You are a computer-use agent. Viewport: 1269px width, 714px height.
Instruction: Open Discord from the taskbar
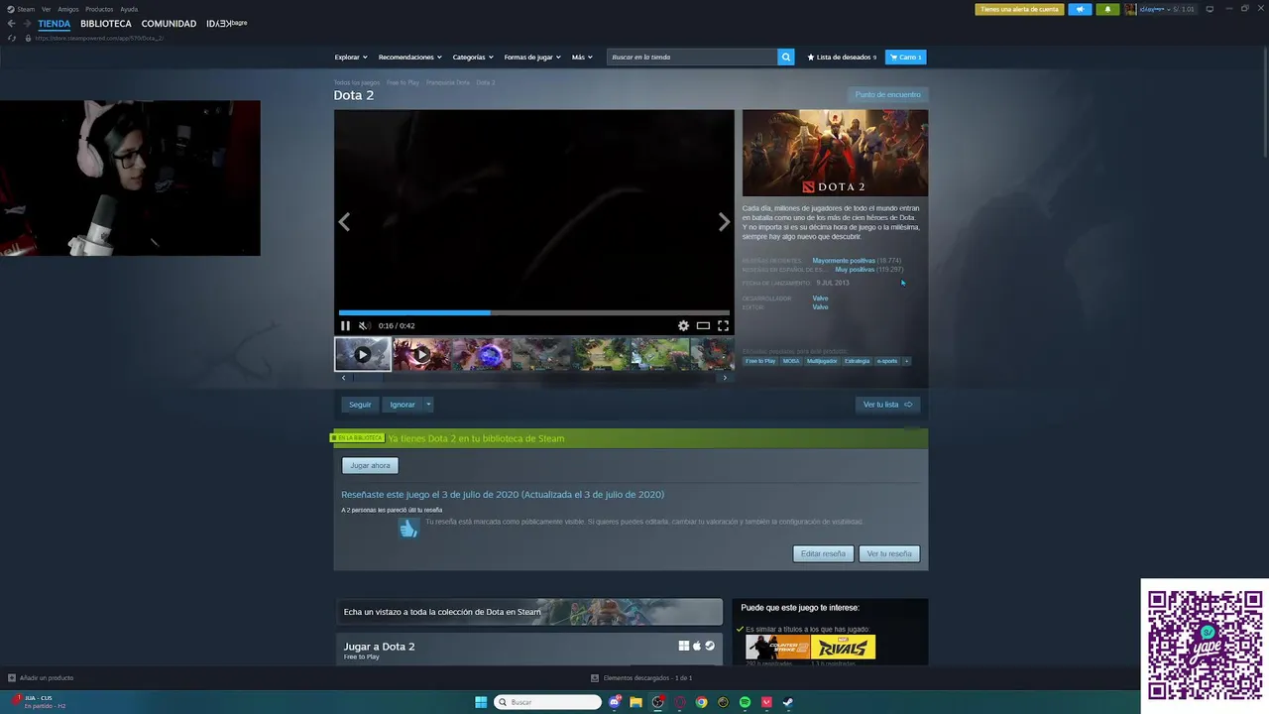pyautogui.click(x=615, y=702)
